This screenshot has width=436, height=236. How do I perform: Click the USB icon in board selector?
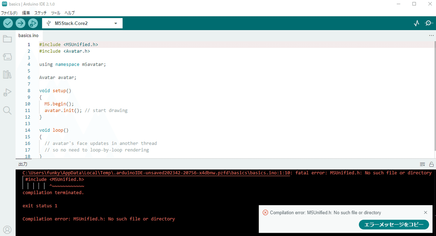(x=48, y=23)
